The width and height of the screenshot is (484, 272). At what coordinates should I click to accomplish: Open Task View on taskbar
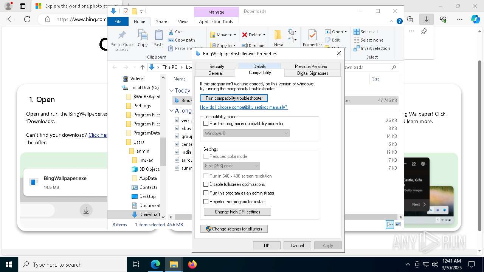pos(136,264)
